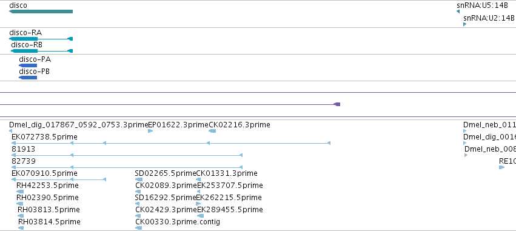This screenshot has height=231, width=516.
Task: Click the EK070910.5prime alignment glyph
Action: point(59,179)
